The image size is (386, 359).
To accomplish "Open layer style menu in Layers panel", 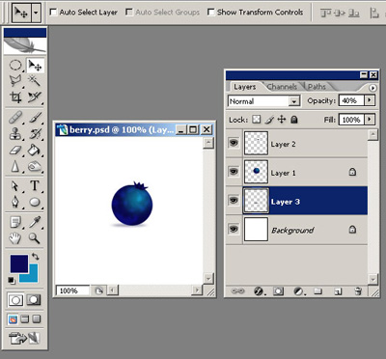I will click(x=260, y=291).
